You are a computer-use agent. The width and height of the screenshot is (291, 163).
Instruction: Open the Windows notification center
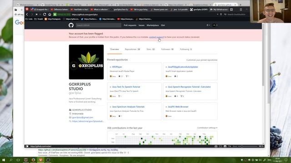click(286, 160)
